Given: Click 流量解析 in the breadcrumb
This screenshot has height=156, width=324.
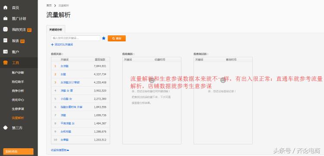Looking at the screenshot, I should 64,6.
